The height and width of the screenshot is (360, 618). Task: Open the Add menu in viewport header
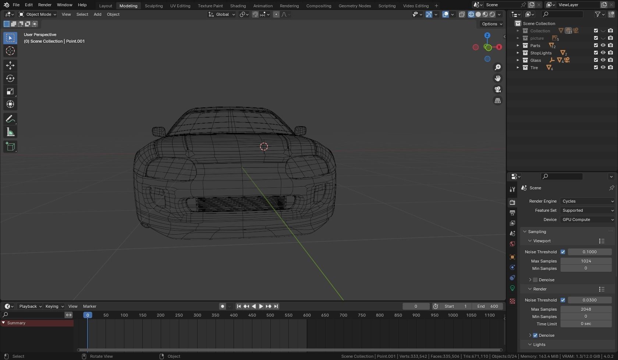pyautogui.click(x=97, y=14)
